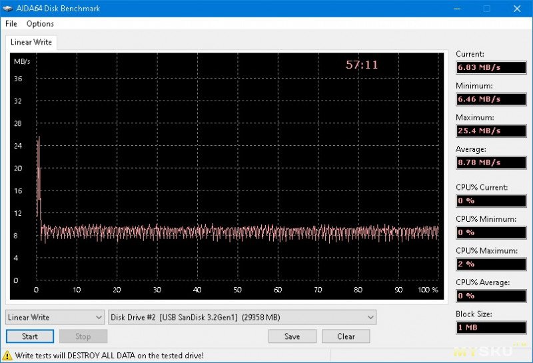Expand the Linear Write test type dropdown
The width and height of the screenshot is (533, 363).
55,317
